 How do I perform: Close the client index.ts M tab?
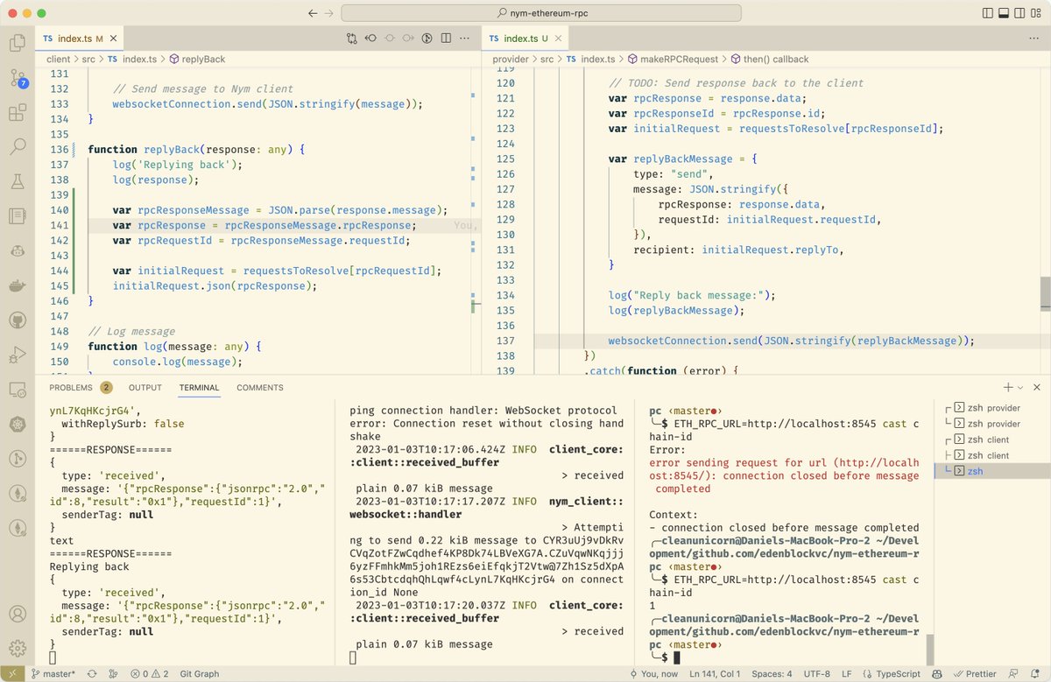pyautogui.click(x=114, y=39)
